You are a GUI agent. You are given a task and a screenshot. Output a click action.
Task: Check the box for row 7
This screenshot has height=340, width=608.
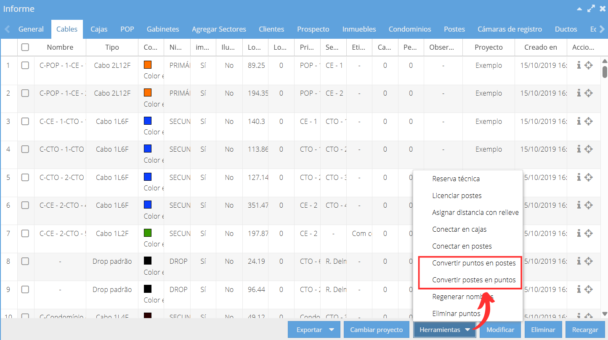pos(25,233)
